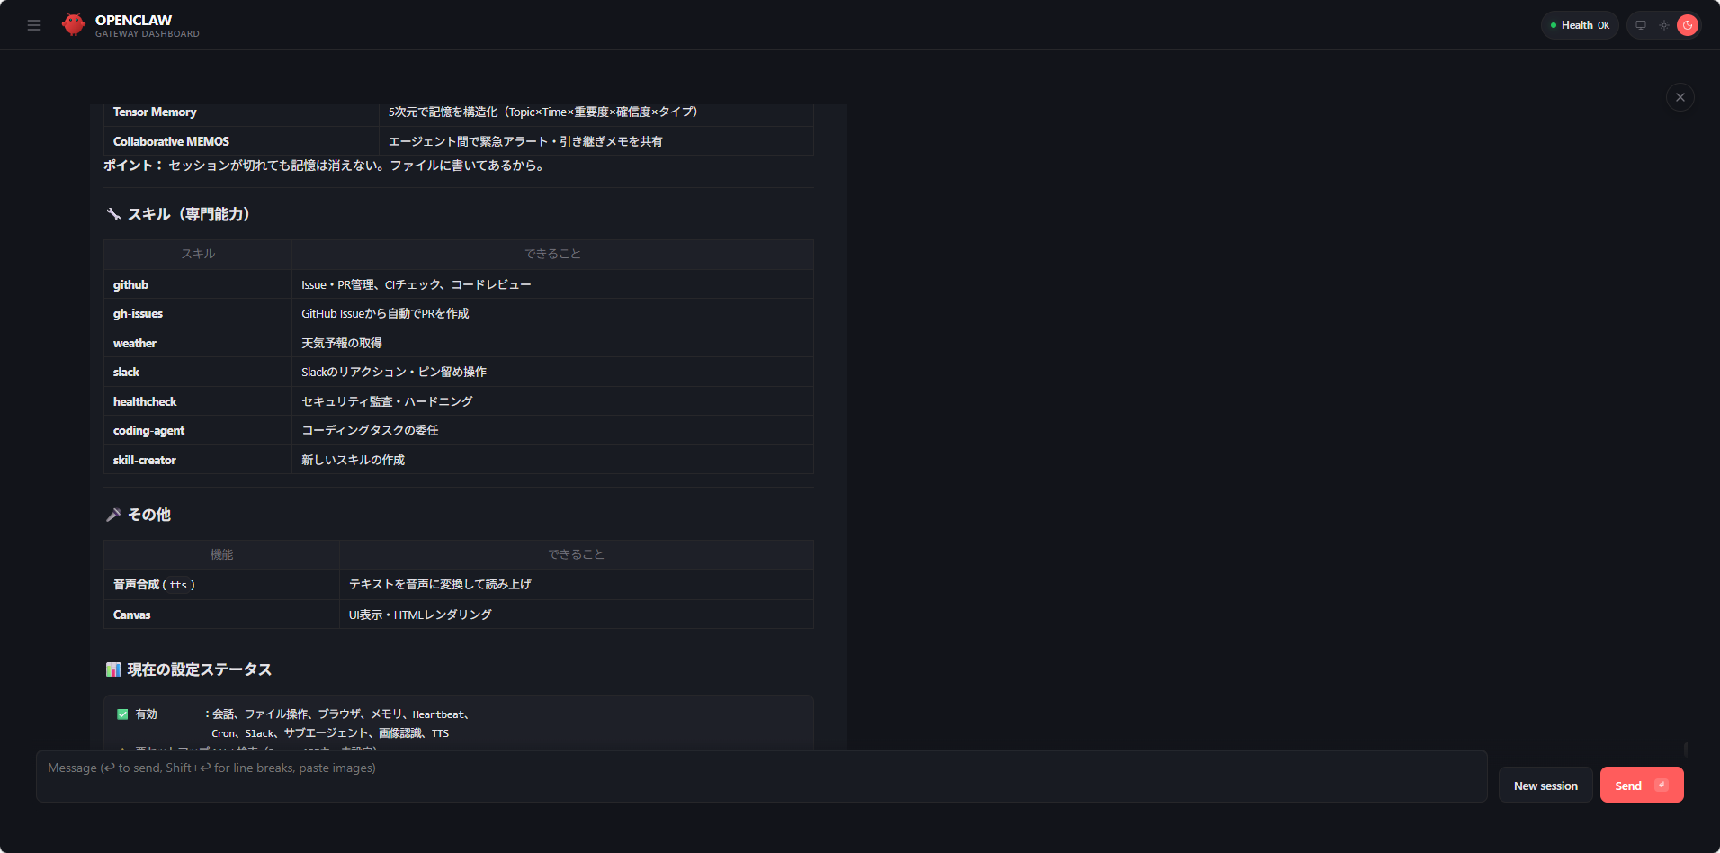The image size is (1720, 853).
Task: Select the light theme sun icon
Action: [x=1664, y=25]
